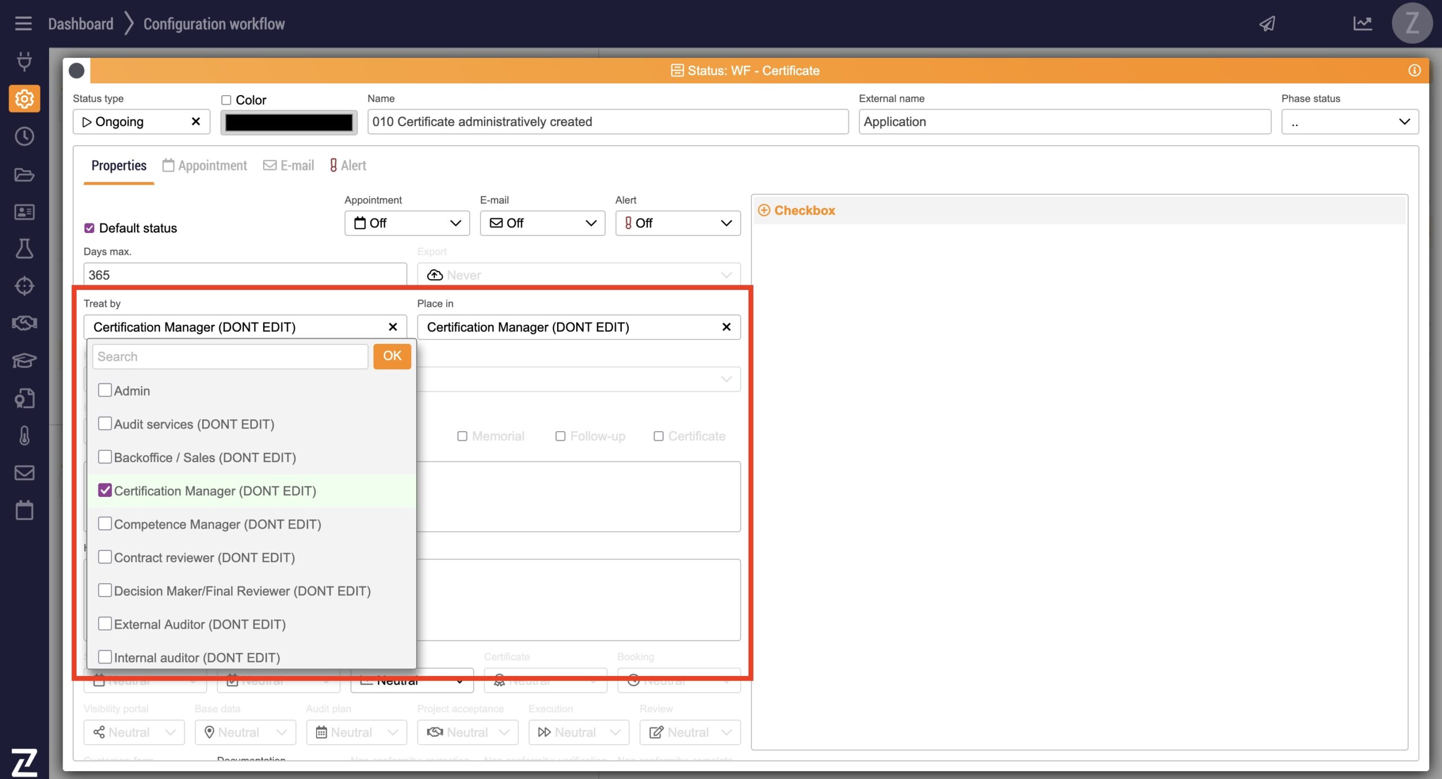Switch to the E-mail tab
Screen dimensions: 1442x779
pos(288,165)
